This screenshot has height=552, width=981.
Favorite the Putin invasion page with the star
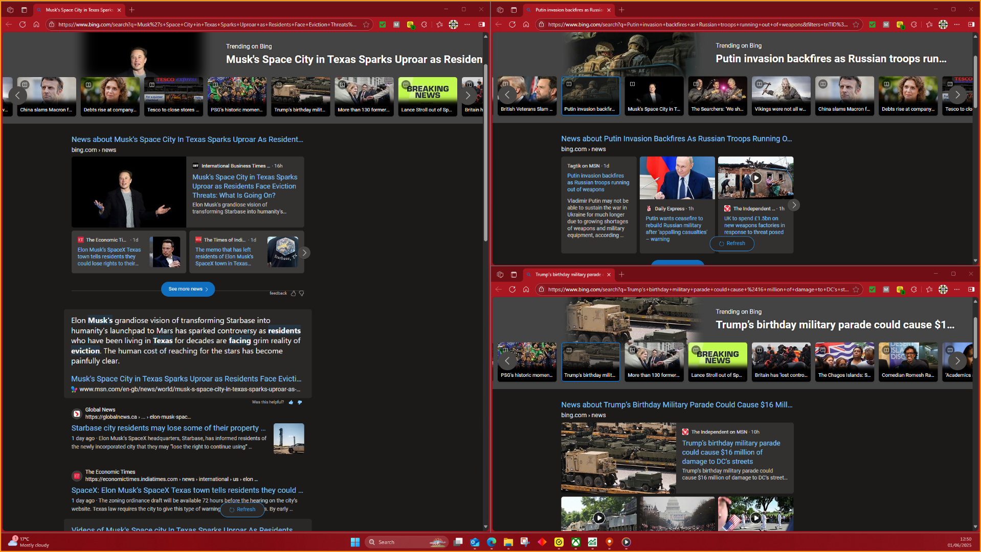point(856,25)
